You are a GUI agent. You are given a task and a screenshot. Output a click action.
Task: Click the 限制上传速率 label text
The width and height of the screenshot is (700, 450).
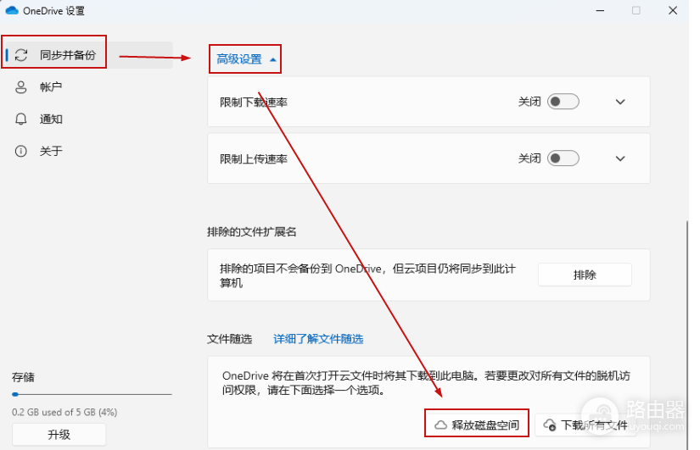click(x=254, y=158)
